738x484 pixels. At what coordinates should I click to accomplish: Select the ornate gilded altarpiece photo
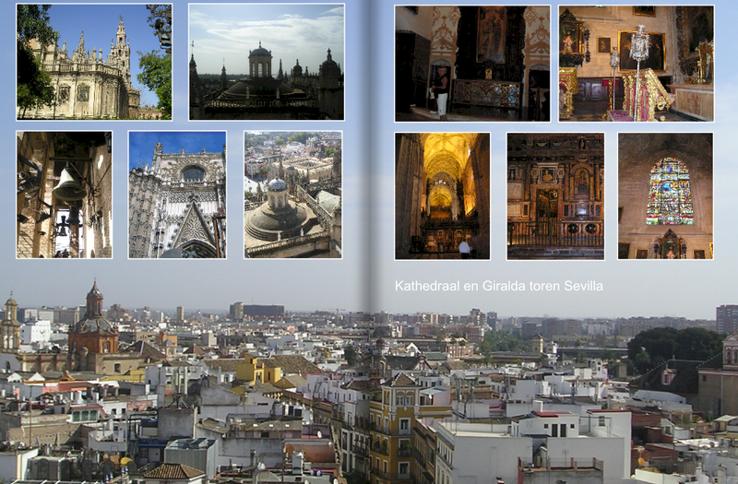pyautogui.click(x=555, y=196)
